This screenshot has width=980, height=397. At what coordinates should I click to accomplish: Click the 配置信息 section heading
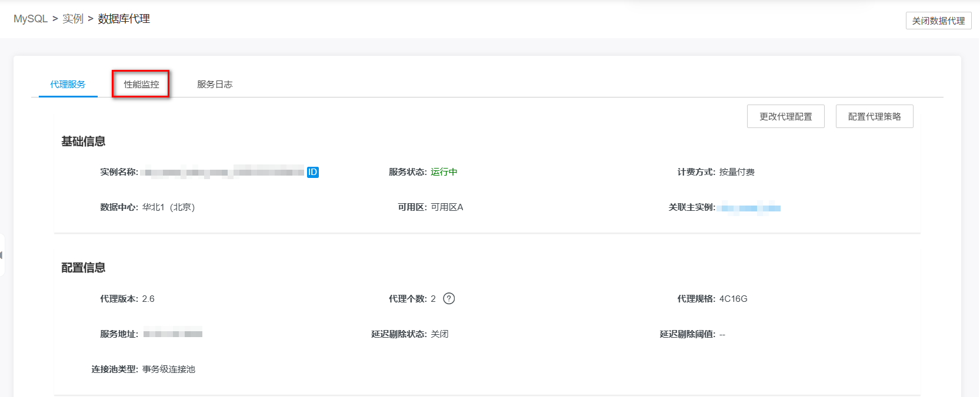click(84, 268)
